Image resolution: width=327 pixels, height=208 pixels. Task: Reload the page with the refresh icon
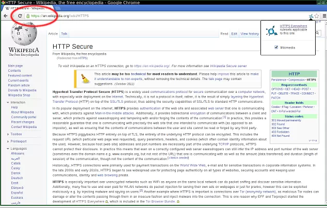point(20,16)
